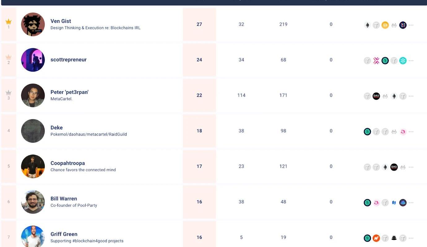Viewport: 427px width, 247px height.
Task: Open the scottrepreneur profile link
Action: click(68, 60)
